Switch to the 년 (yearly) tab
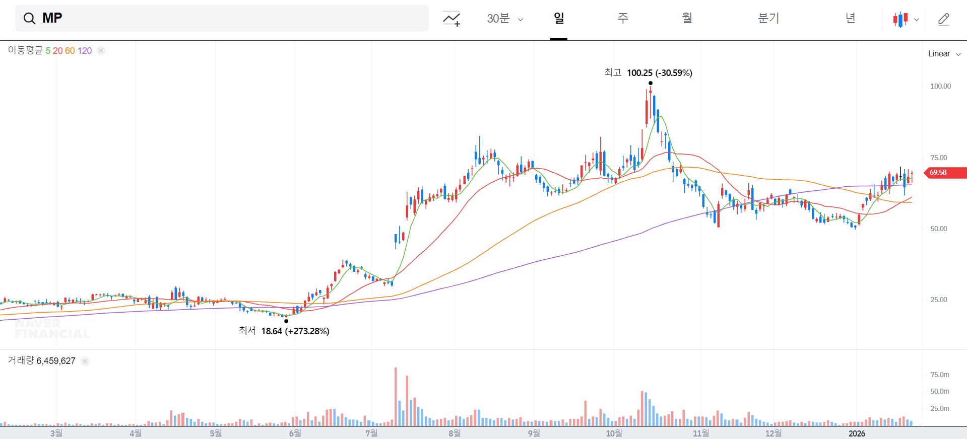The height and width of the screenshot is (439, 967). [851, 19]
